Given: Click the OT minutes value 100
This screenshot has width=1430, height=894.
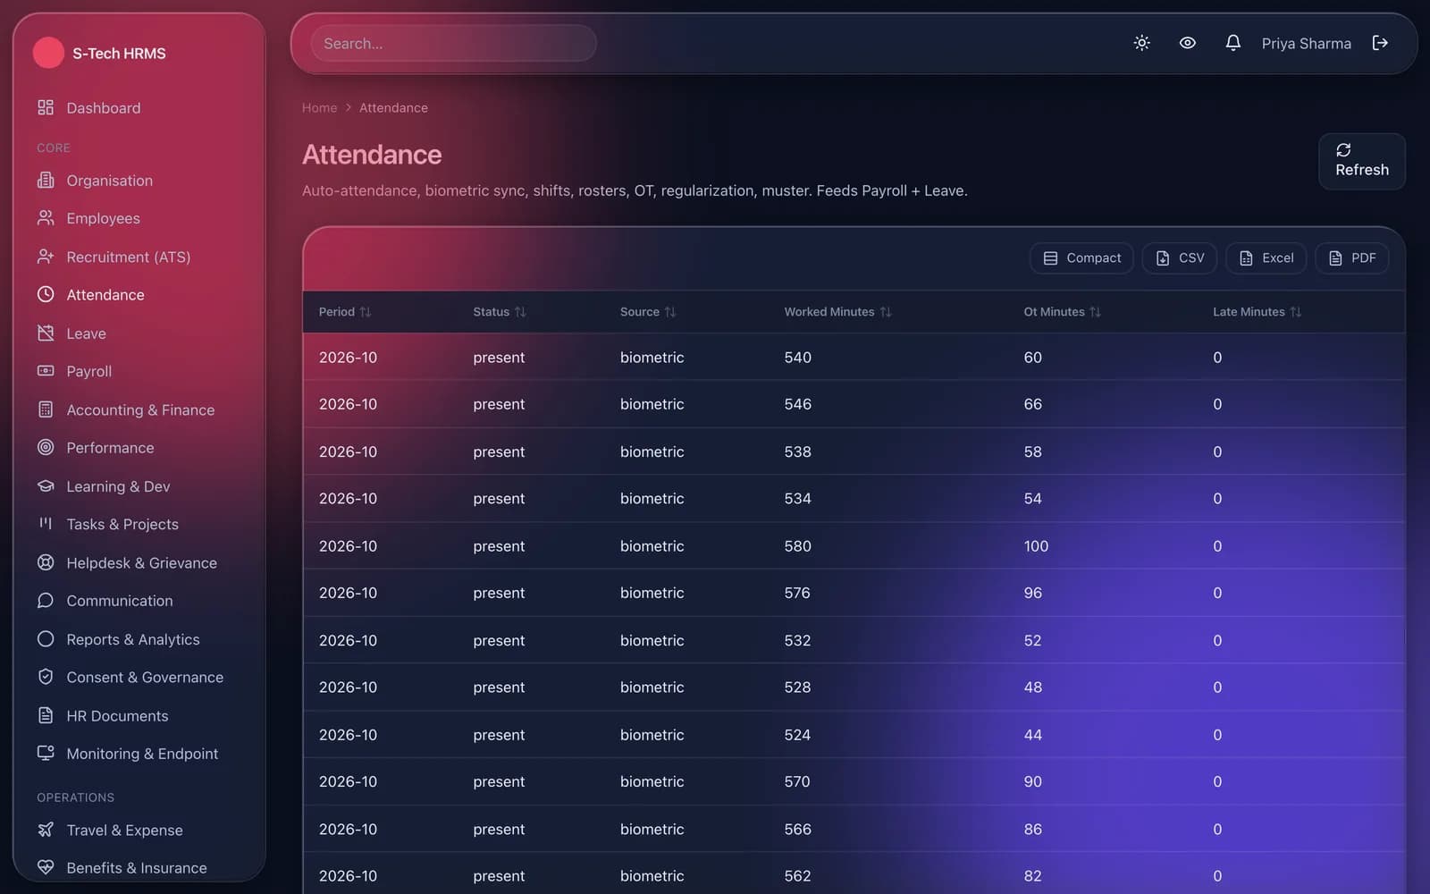Looking at the screenshot, I should [1036, 546].
